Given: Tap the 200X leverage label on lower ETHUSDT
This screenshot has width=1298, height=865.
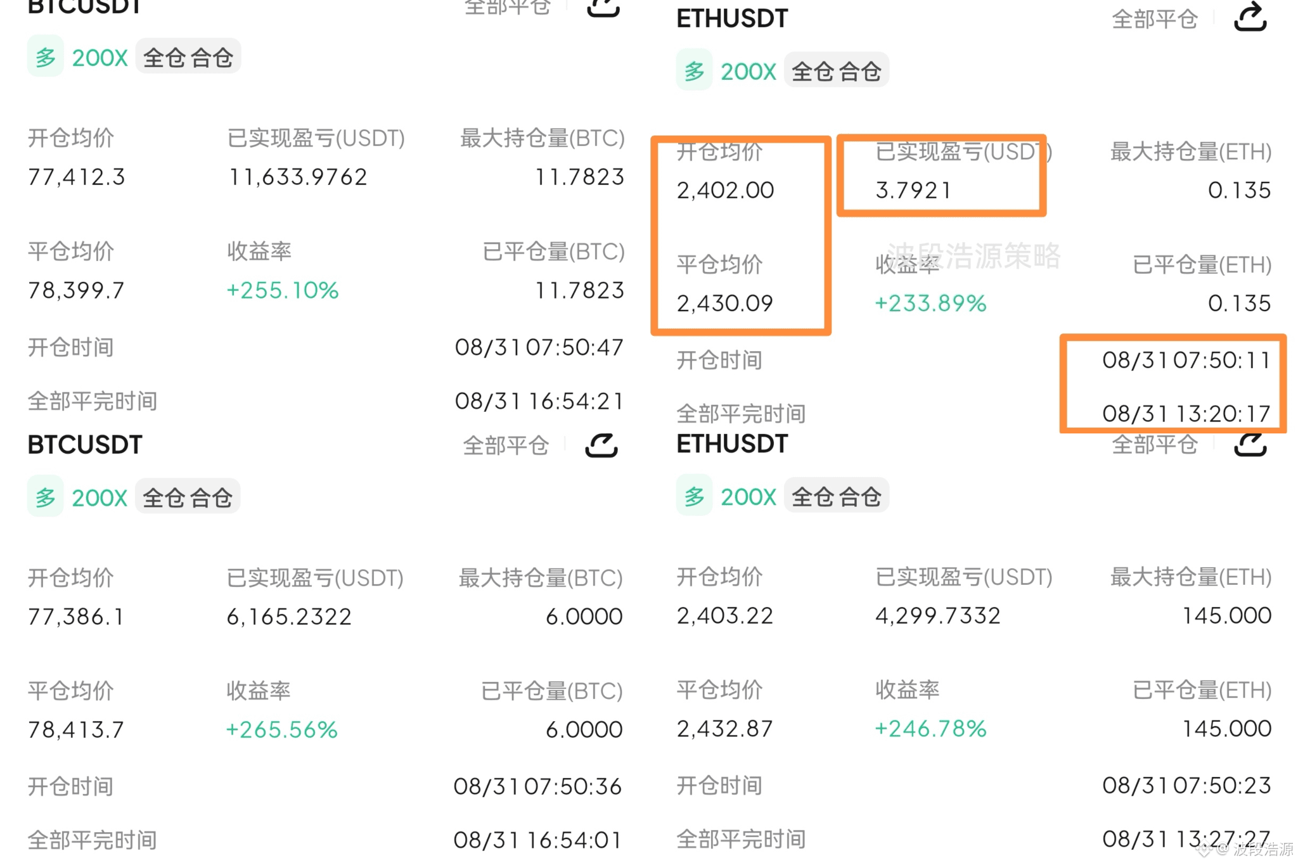Looking at the screenshot, I should (x=748, y=496).
